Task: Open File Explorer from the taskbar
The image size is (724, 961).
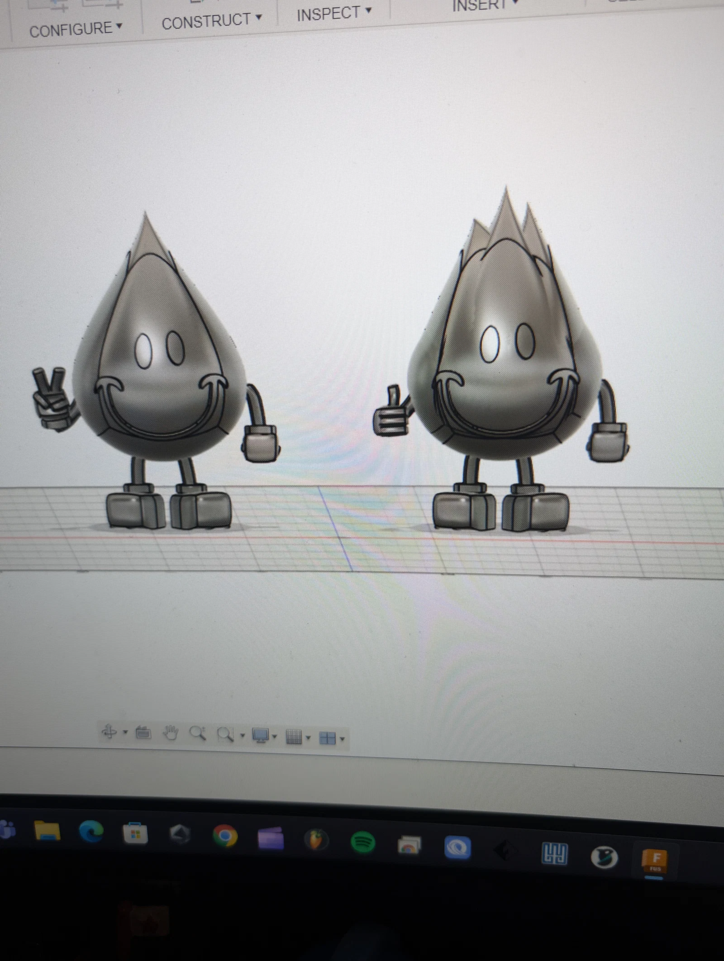Action: (x=47, y=830)
